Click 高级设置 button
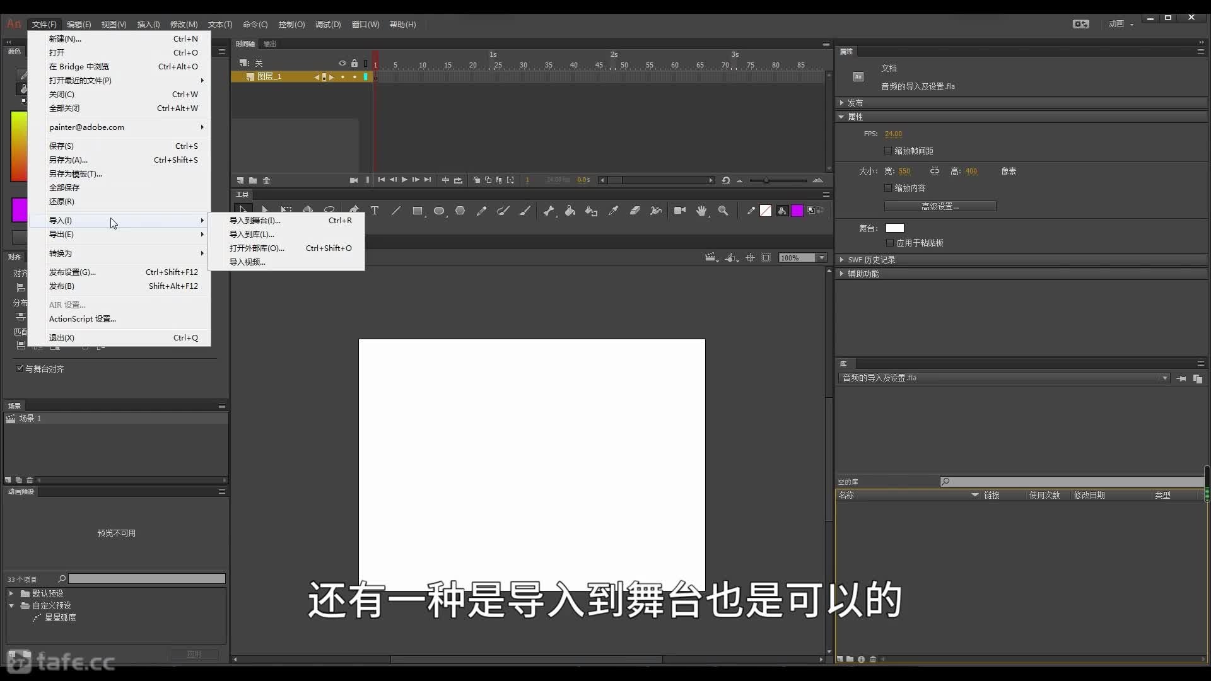 pyautogui.click(x=940, y=206)
